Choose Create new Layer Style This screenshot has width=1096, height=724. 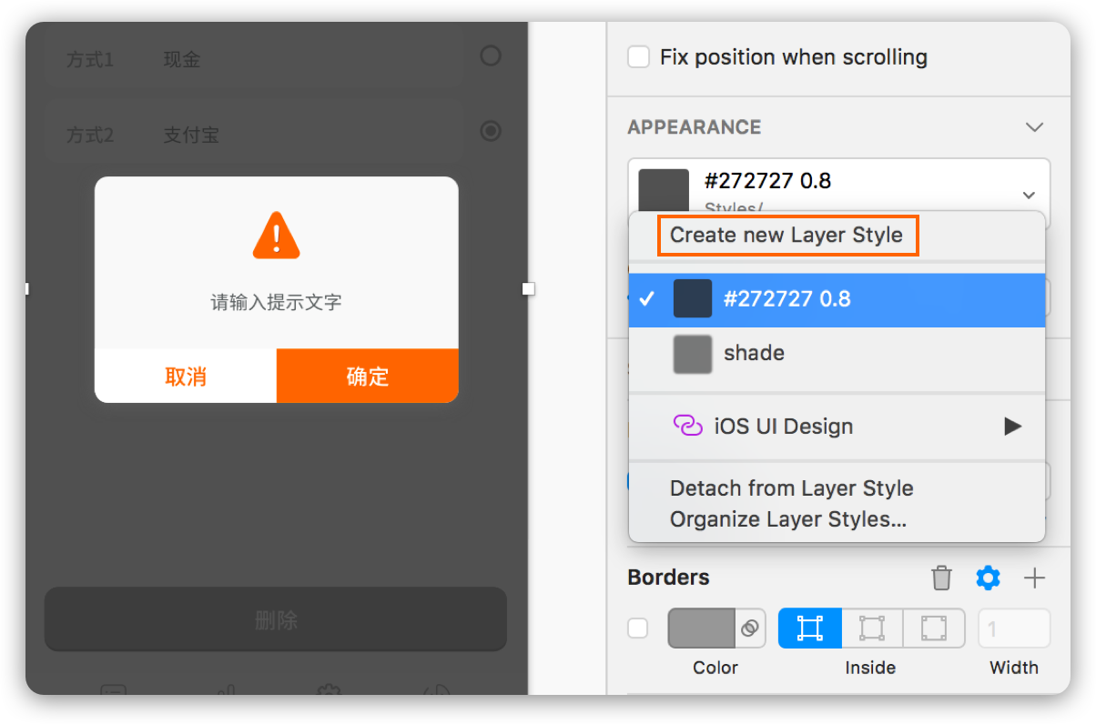click(786, 235)
